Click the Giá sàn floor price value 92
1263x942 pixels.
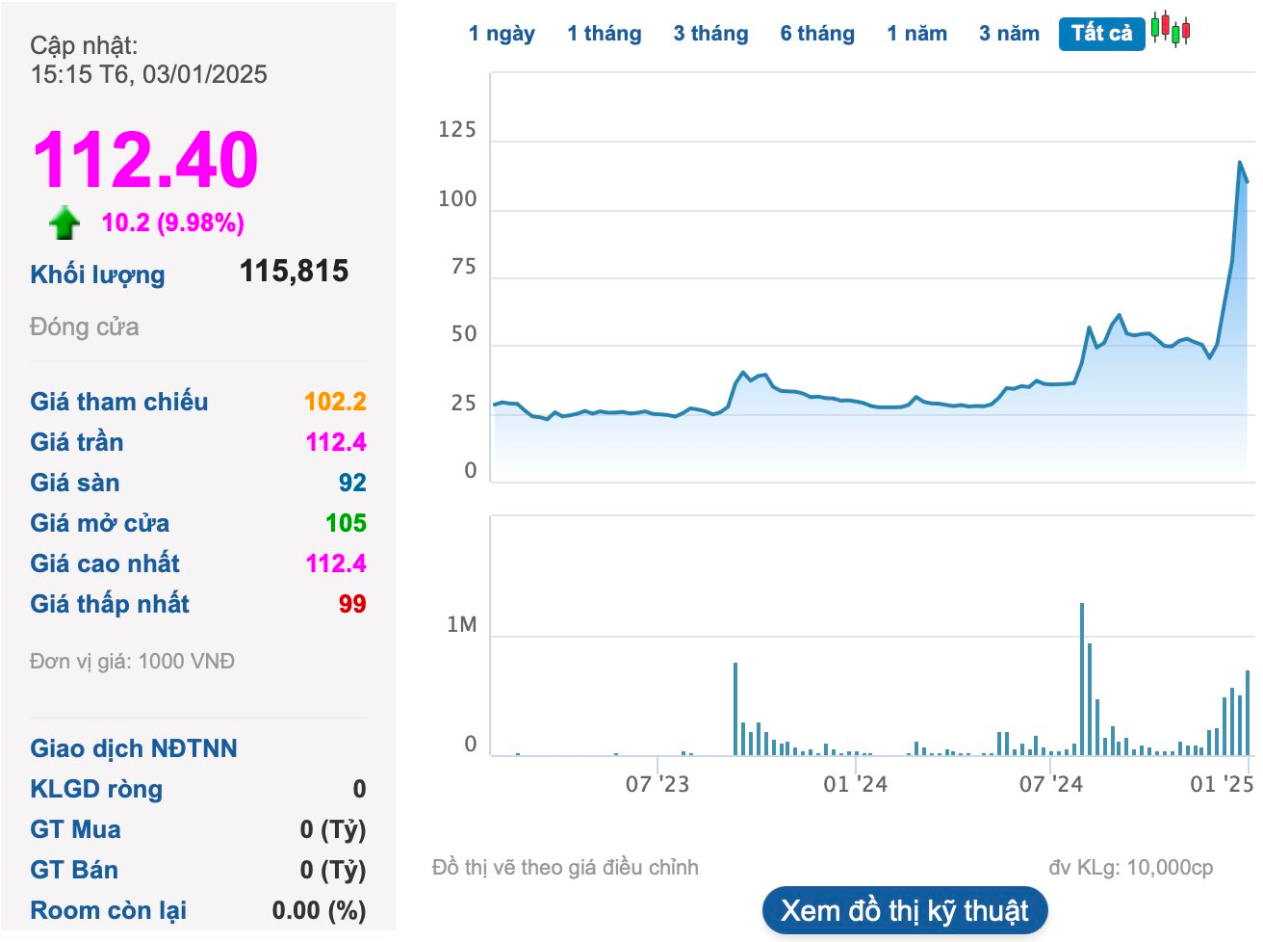(352, 483)
